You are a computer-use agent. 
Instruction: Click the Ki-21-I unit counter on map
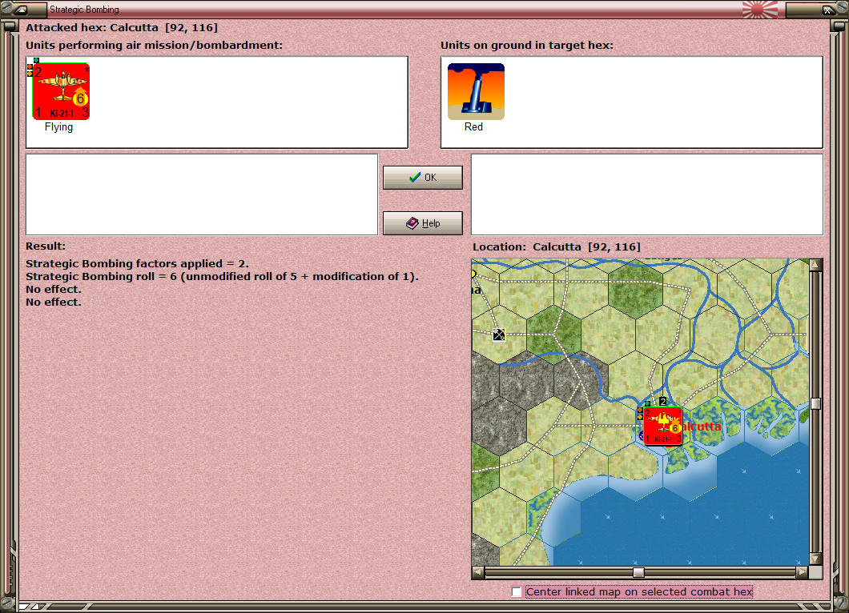pos(662,427)
